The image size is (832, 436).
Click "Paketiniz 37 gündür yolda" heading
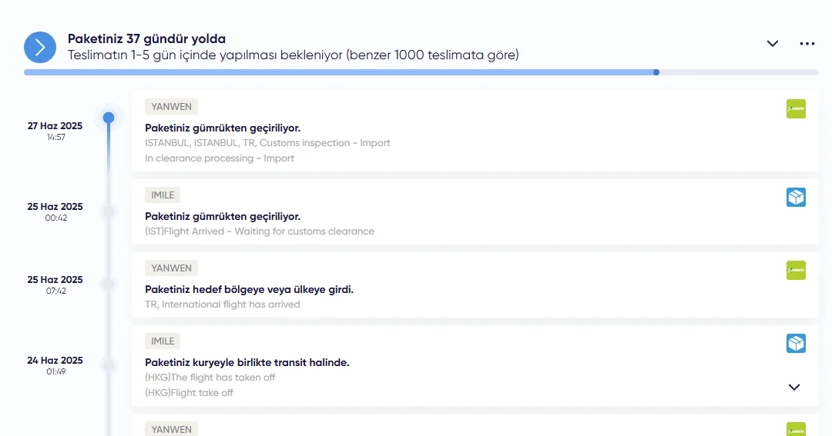146,39
